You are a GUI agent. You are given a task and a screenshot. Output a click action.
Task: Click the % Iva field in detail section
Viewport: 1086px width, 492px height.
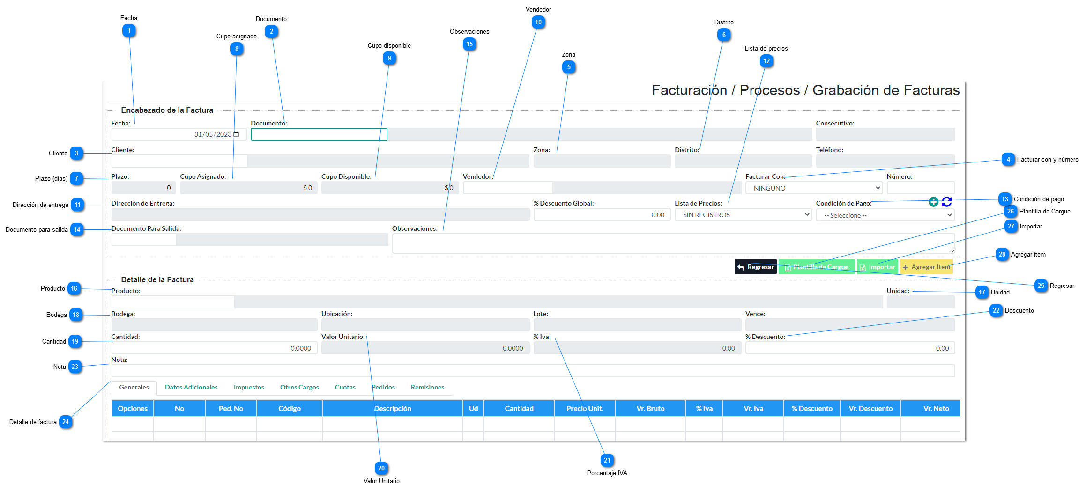[637, 348]
